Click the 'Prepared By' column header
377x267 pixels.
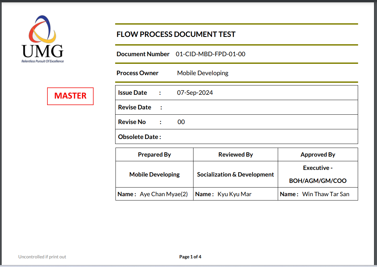coord(154,155)
